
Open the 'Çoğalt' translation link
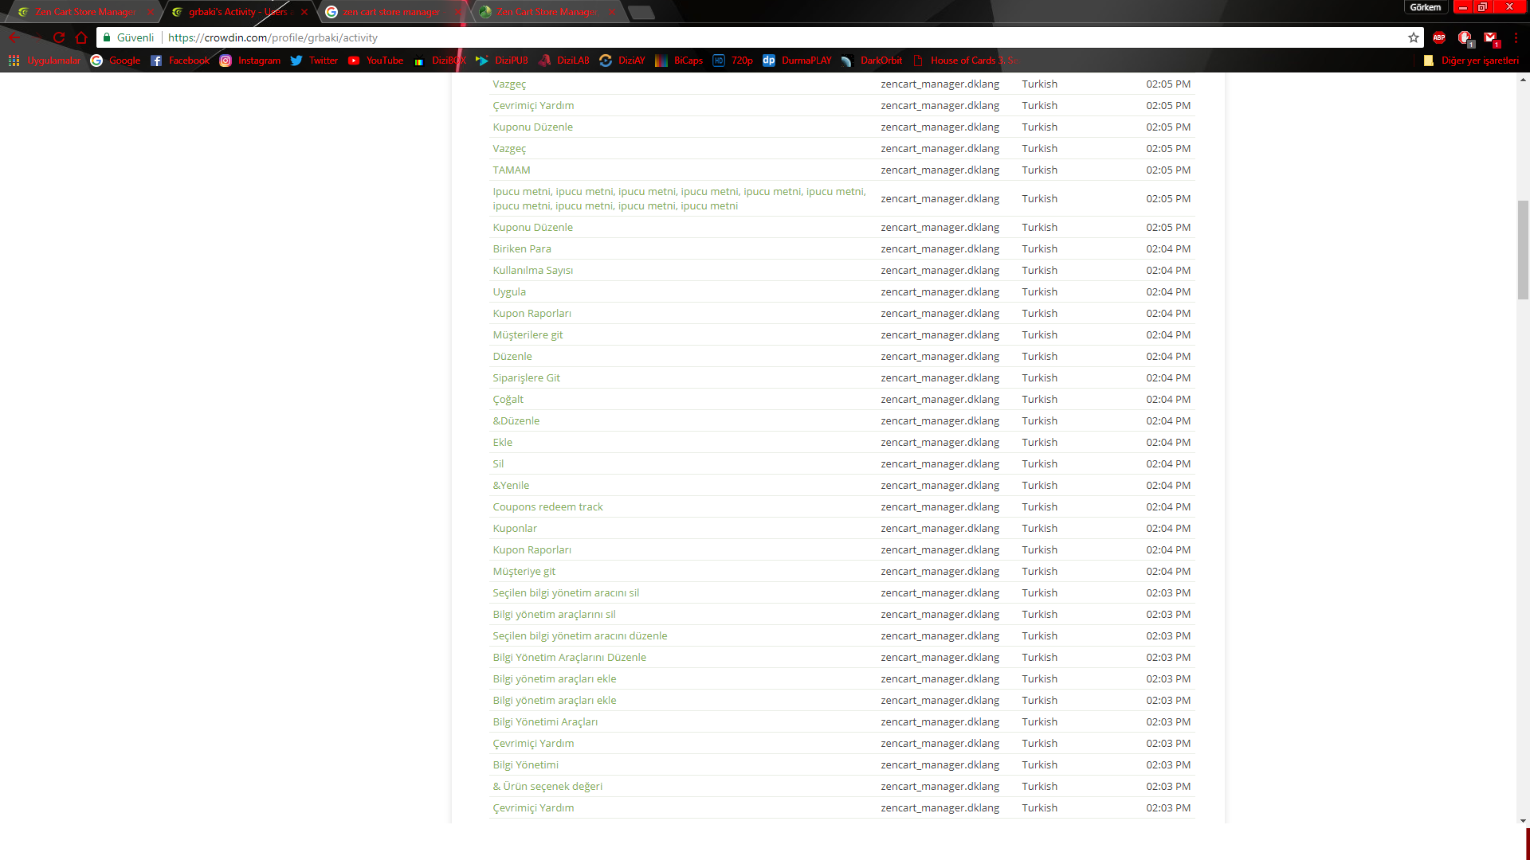click(508, 399)
